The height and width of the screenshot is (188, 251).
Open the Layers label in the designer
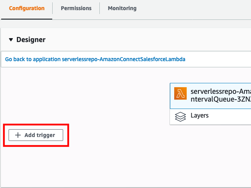200,116
